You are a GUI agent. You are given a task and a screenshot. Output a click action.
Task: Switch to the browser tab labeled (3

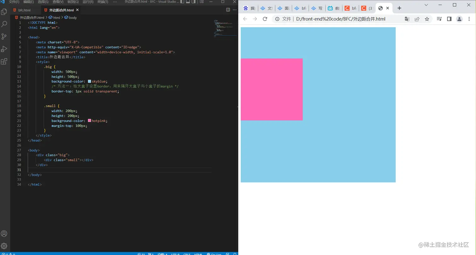[367, 8]
